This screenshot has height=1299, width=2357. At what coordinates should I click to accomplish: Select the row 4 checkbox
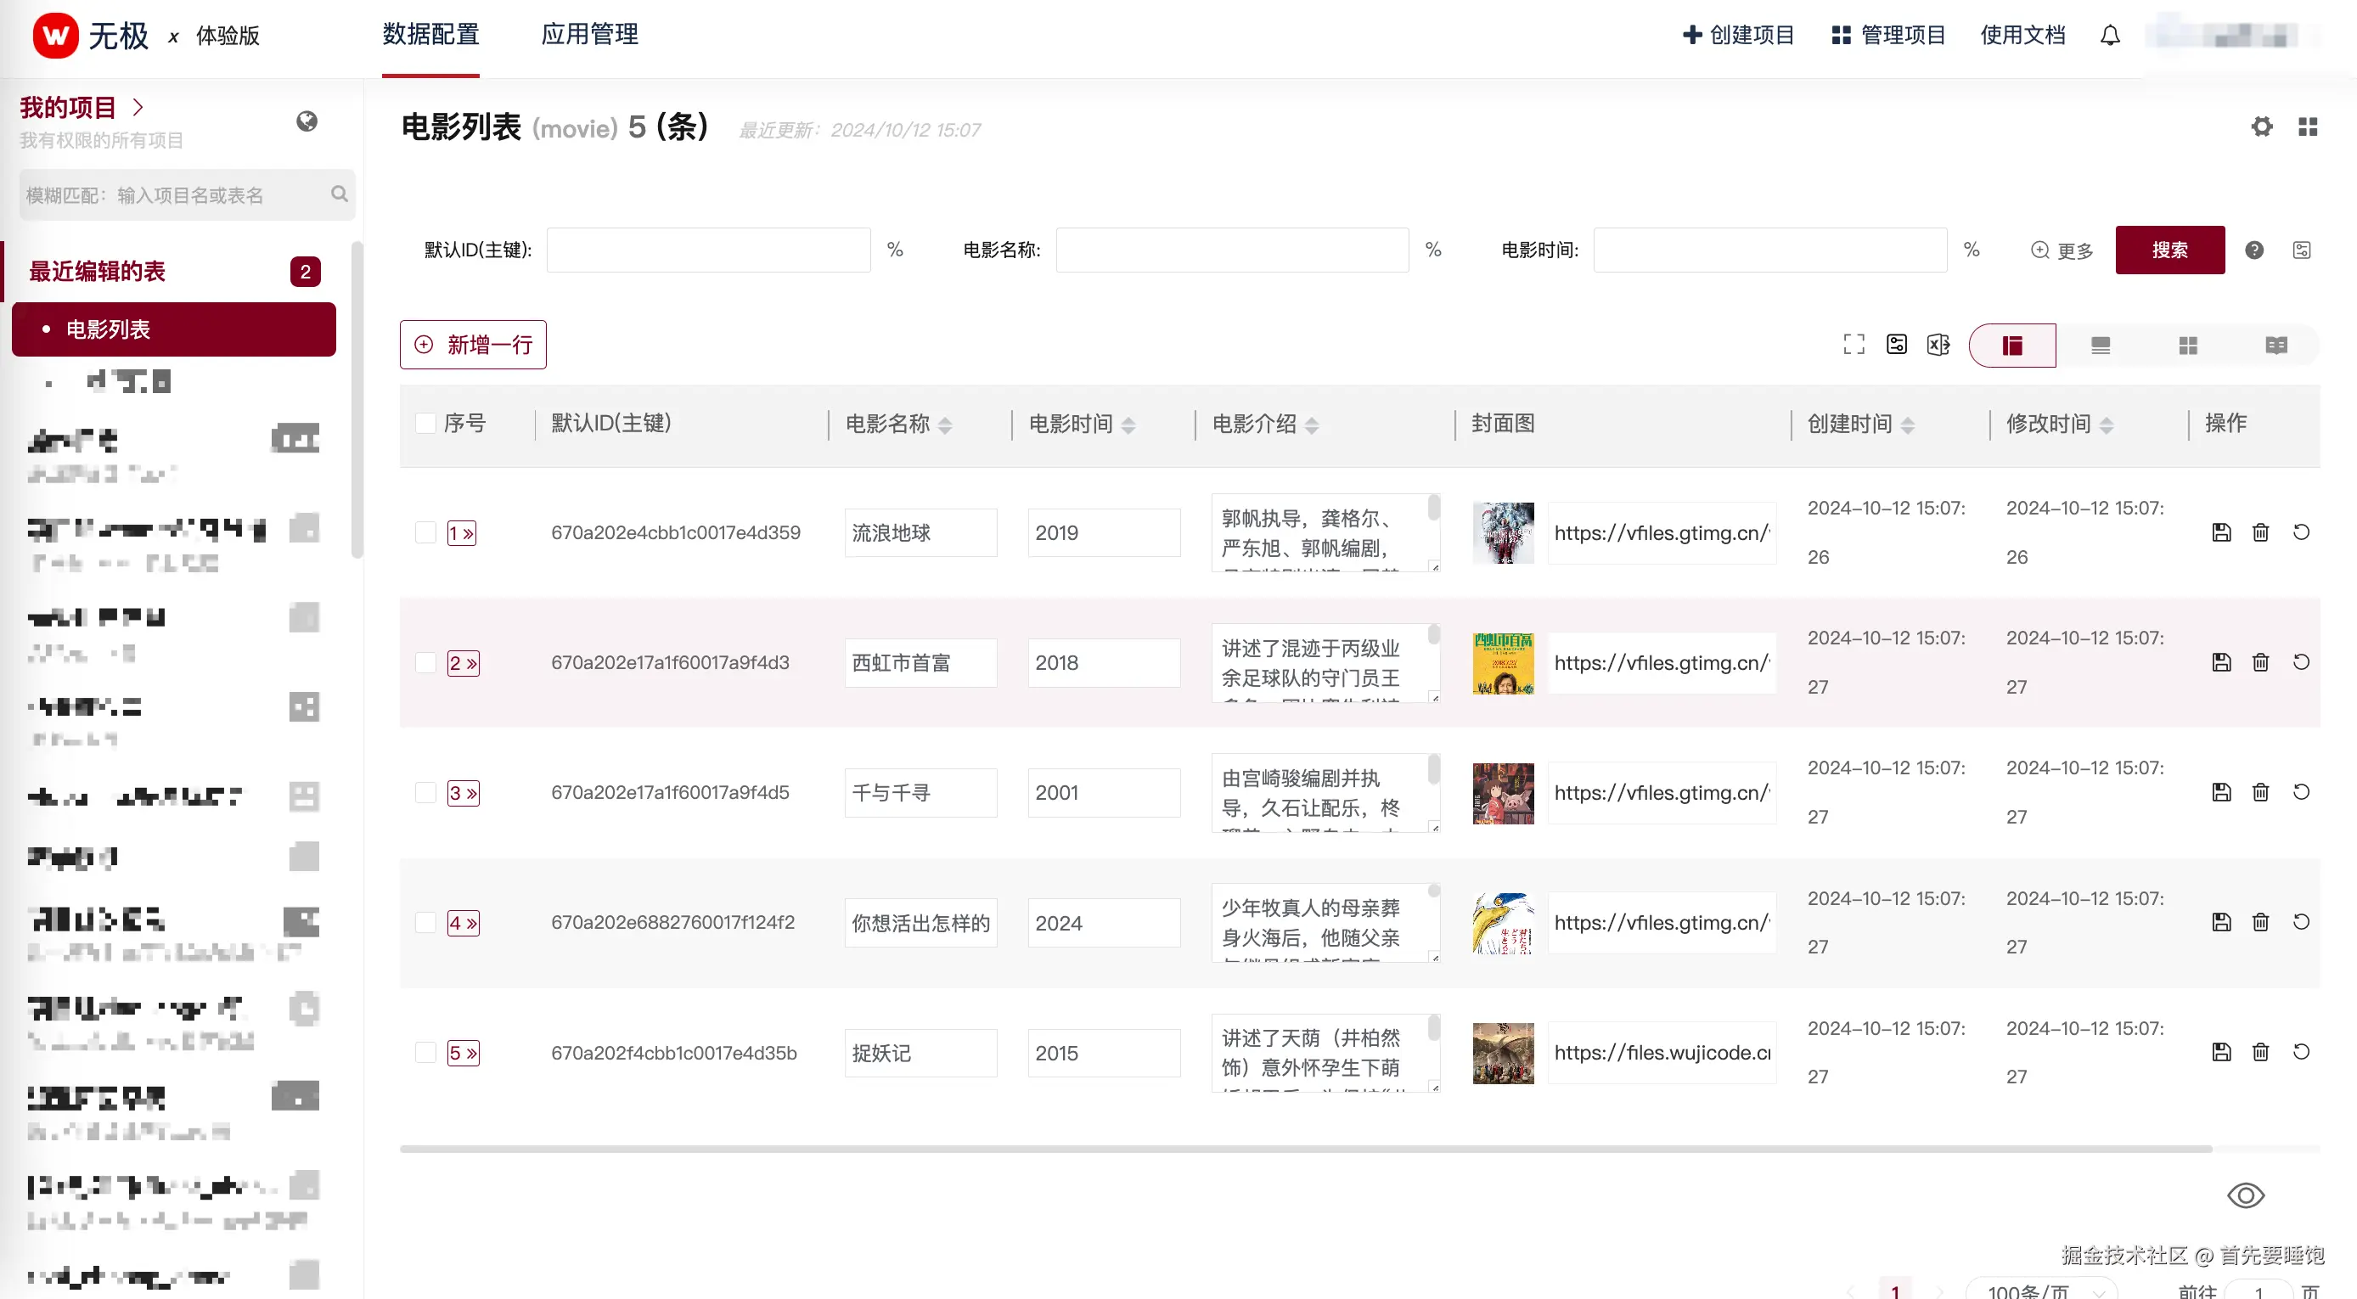pyautogui.click(x=425, y=922)
